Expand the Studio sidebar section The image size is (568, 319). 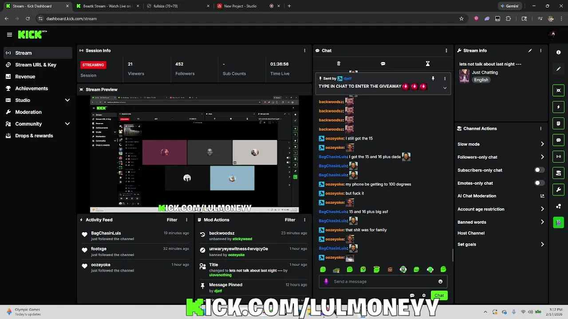(67, 100)
